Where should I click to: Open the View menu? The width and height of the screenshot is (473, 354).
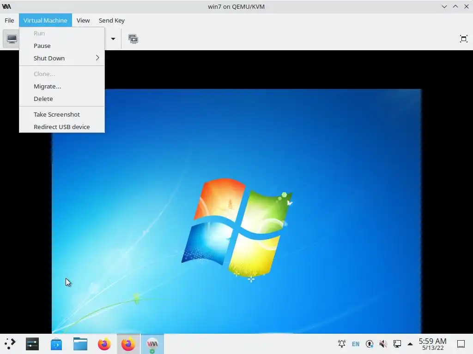coord(83,20)
